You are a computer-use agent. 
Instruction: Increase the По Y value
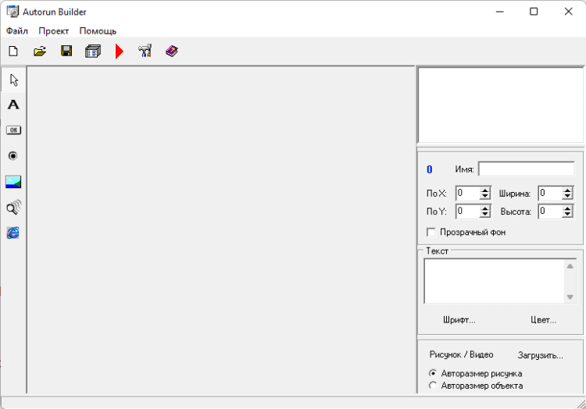[x=484, y=208]
